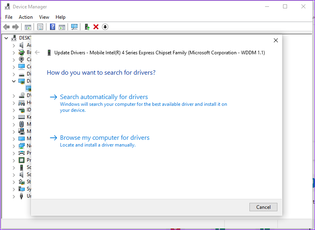Click the arrow beside Browse my computer
315x230 pixels.
coord(54,138)
